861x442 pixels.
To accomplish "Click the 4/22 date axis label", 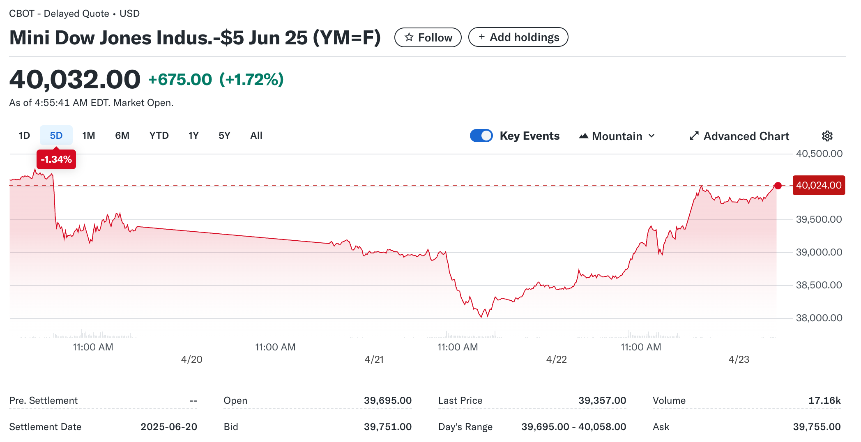I will pos(556,359).
